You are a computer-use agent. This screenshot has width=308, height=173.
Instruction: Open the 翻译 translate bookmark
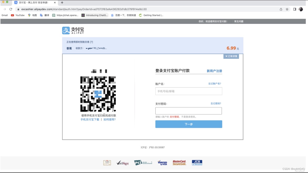point(44,15)
